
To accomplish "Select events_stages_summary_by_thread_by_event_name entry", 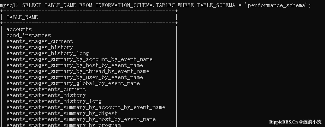I will coord(78,71).
